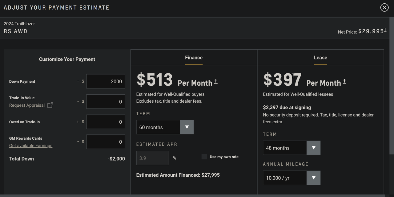This screenshot has width=394, height=197.
Task: Open the annual mileage 10,000 / yr dropdown
Action: (292, 178)
